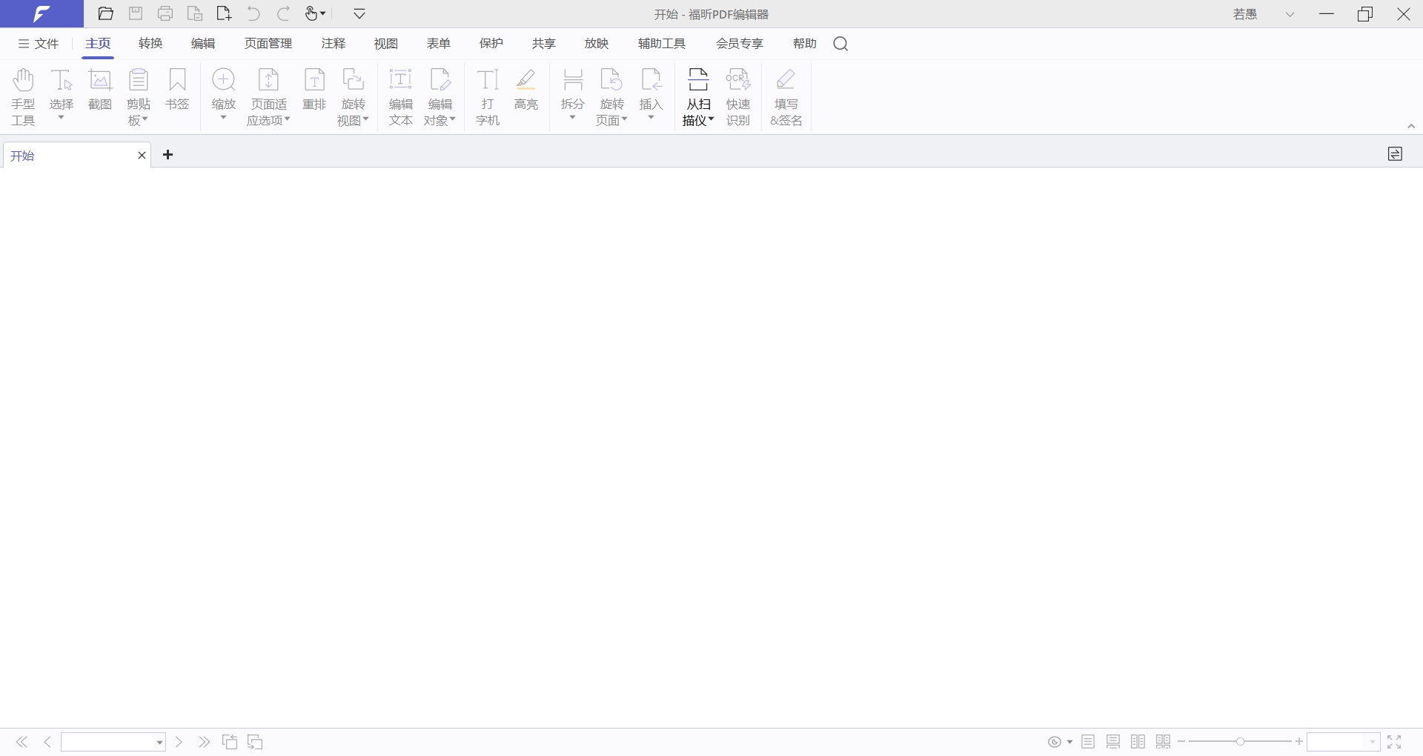Click the Save icon in quick toolbar
Screen dimensions: 1423x756
pos(136,14)
